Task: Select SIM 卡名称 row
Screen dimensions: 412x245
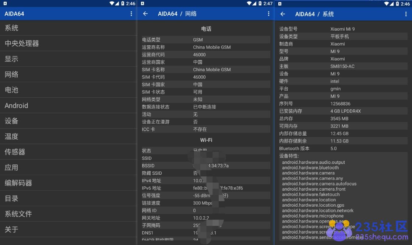Action: click(x=206, y=69)
